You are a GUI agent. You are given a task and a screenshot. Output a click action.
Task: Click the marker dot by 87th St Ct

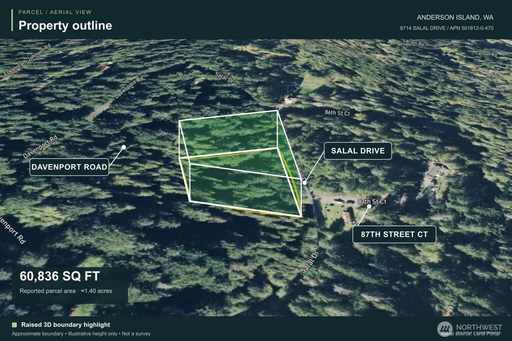369,206
